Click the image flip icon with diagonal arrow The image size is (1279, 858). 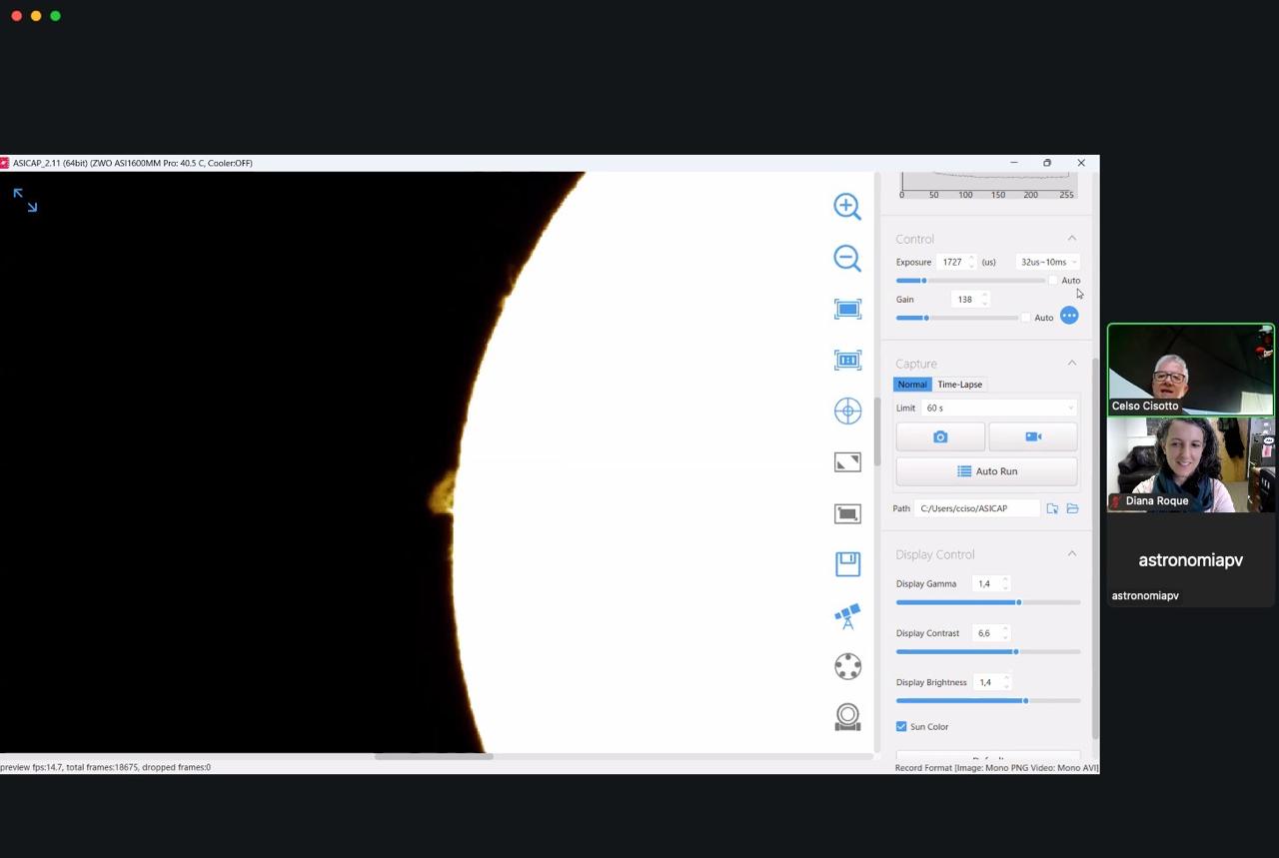847,462
